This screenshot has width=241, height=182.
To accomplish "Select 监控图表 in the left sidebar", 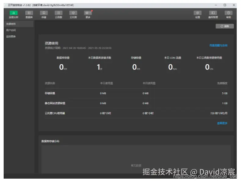I will pos(19,36).
